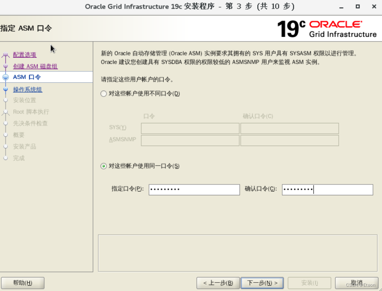Screen dimensions: 382x291
Task: Go to 创建 ASM 磁盘组 step
Action: tap(36, 66)
